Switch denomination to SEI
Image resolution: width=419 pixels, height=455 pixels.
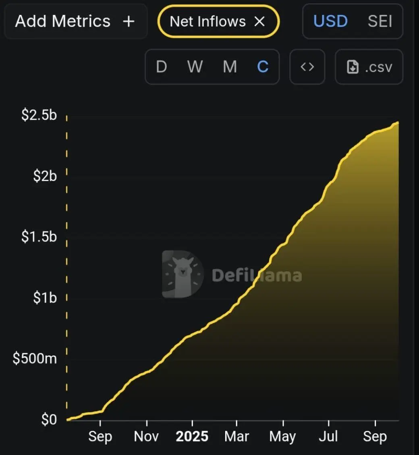coord(380,21)
